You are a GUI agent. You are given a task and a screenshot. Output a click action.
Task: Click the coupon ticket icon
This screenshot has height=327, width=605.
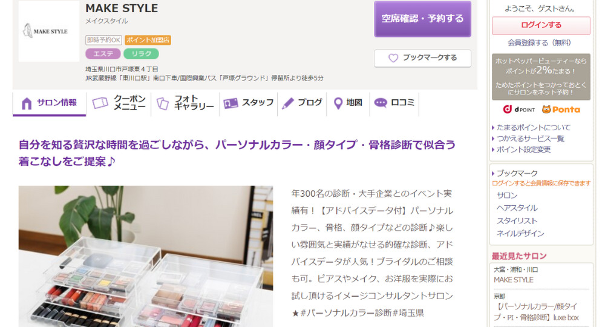(x=100, y=103)
